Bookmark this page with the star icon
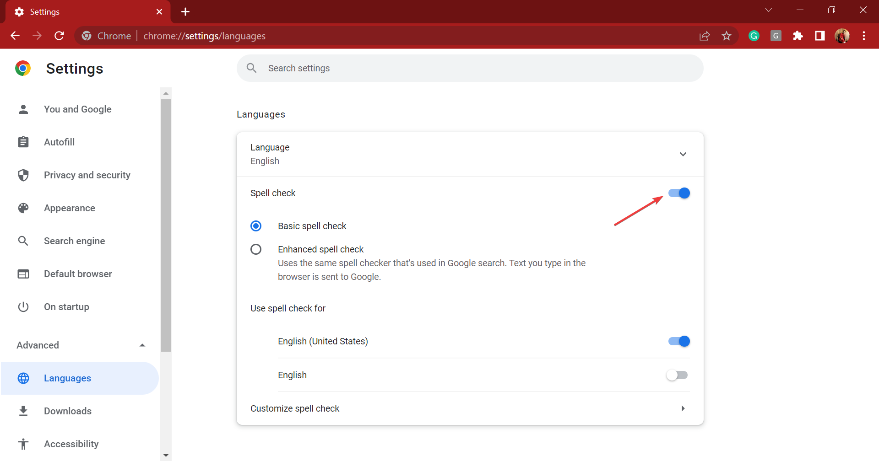This screenshot has width=879, height=461. tap(727, 36)
